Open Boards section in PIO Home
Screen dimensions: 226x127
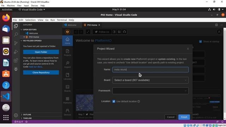tap(67, 89)
